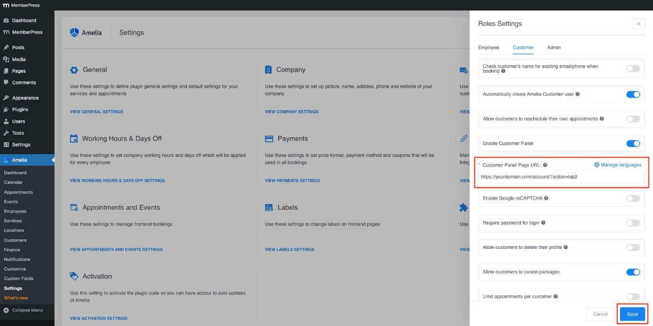This screenshot has width=653, height=326.
Task: Enable the Check customer's name for existing email toggle
Action: click(633, 68)
